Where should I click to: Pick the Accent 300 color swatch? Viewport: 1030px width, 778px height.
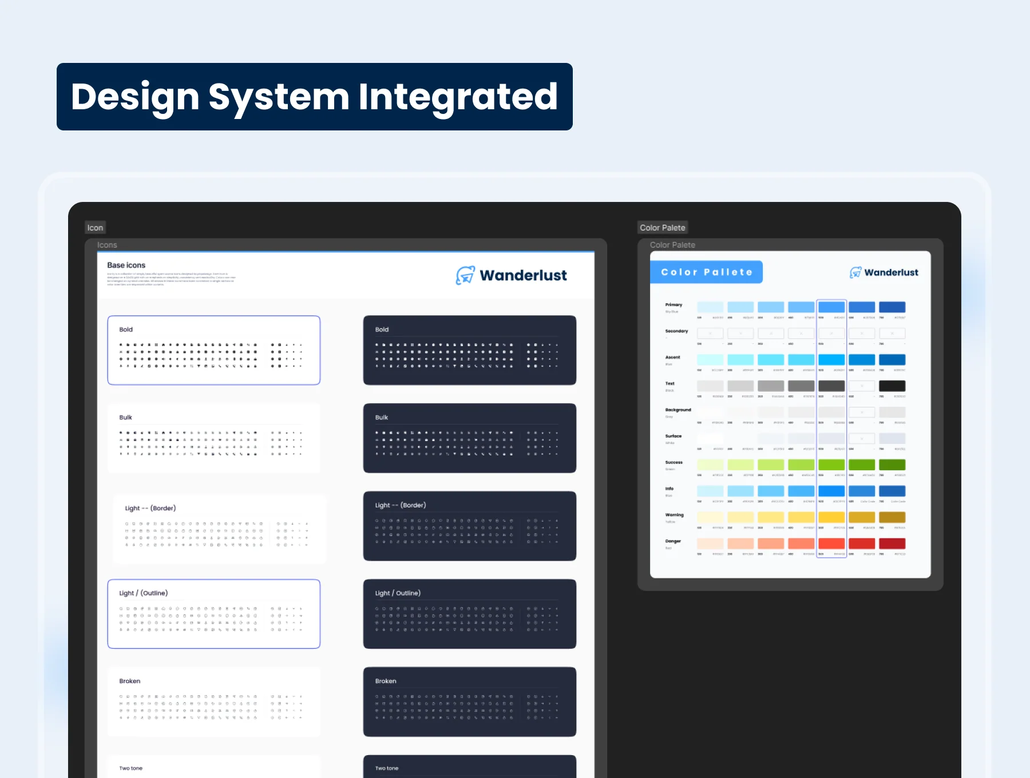point(771,360)
